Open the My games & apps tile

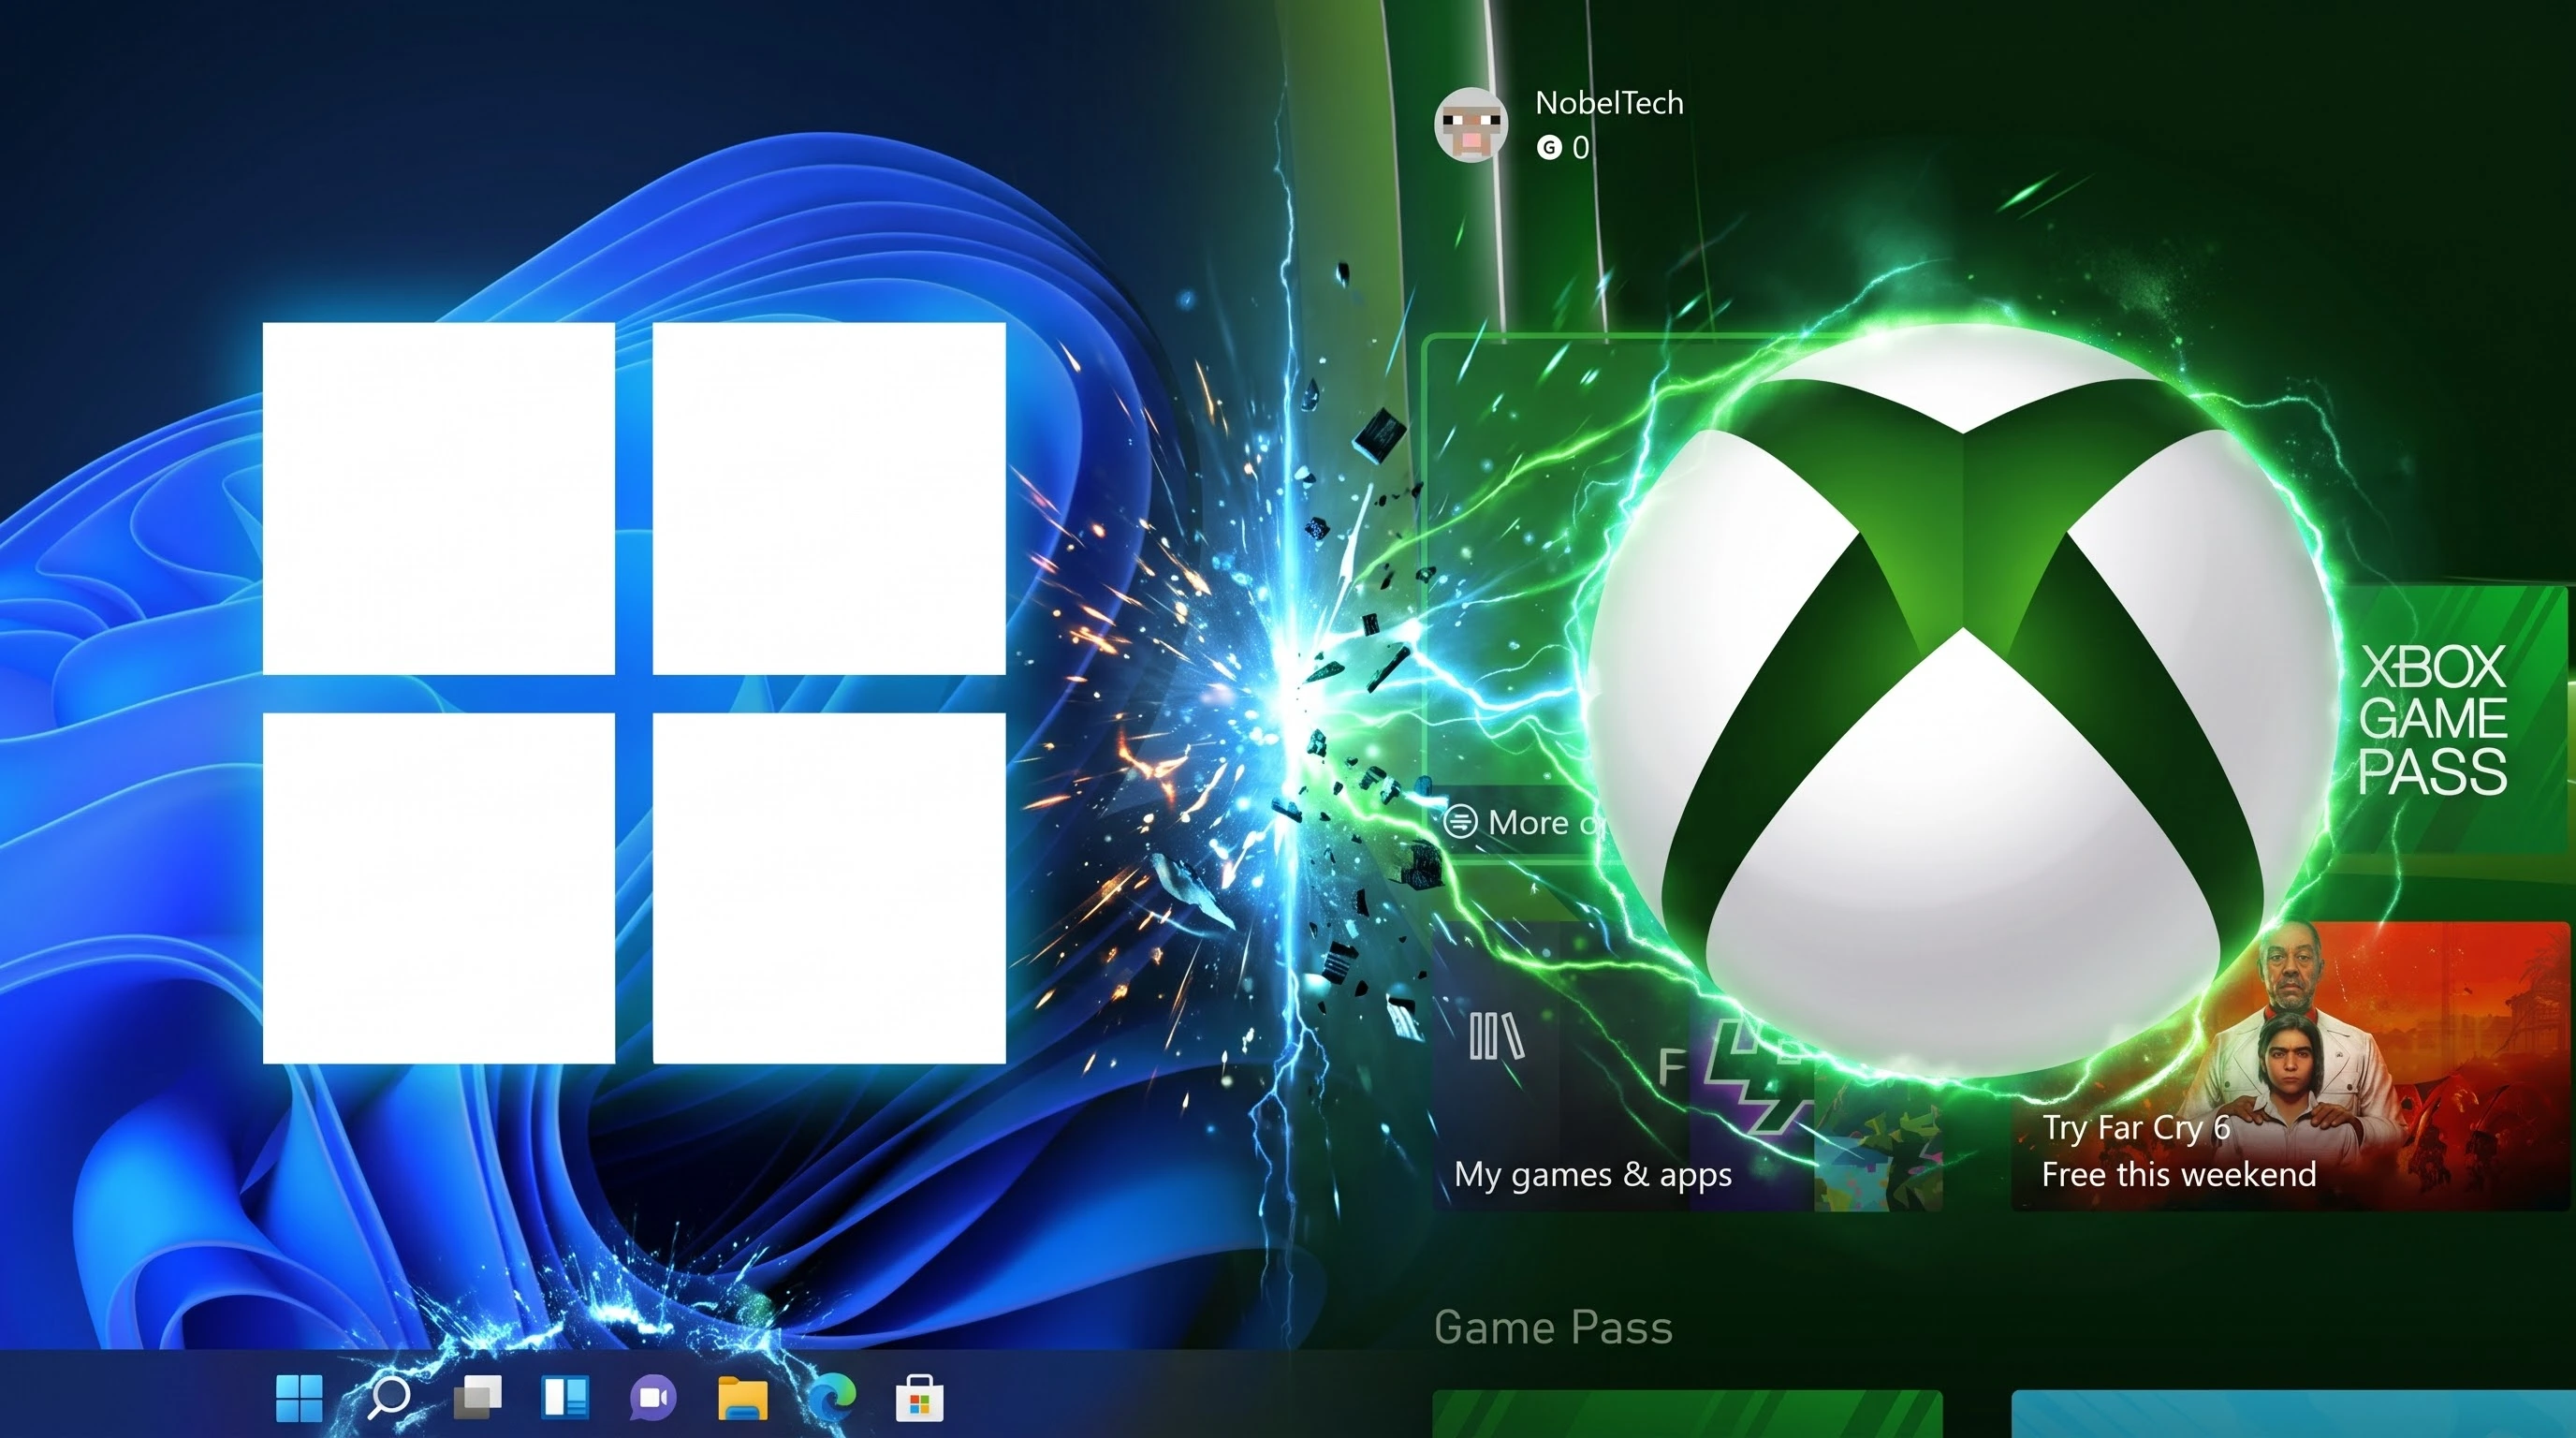pyautogui.click(x=1687, y=1066)
